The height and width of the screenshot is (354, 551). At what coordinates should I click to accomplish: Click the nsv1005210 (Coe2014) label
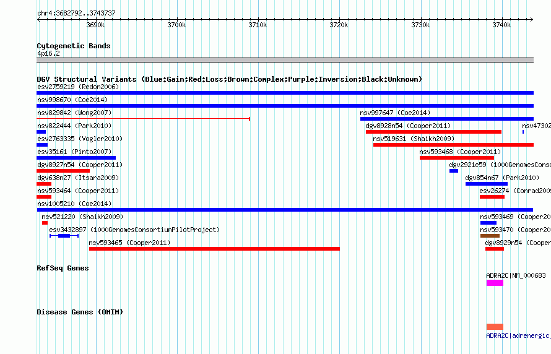tap(74, 204)
